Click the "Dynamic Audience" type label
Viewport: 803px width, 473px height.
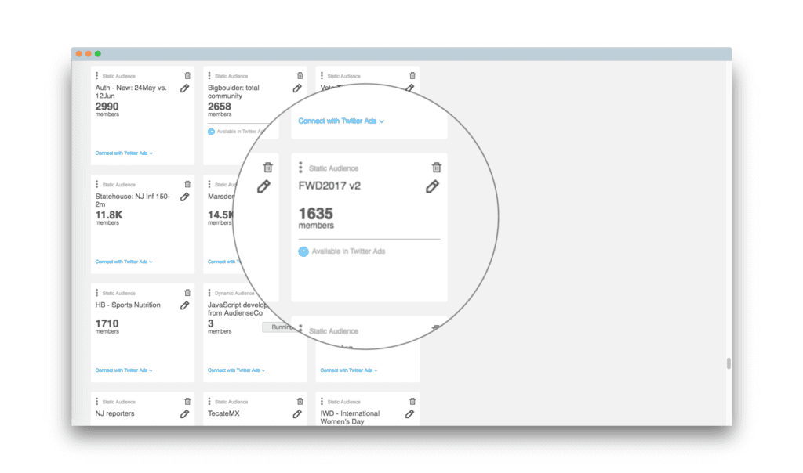pyautogui.click(x=234, y=294)
